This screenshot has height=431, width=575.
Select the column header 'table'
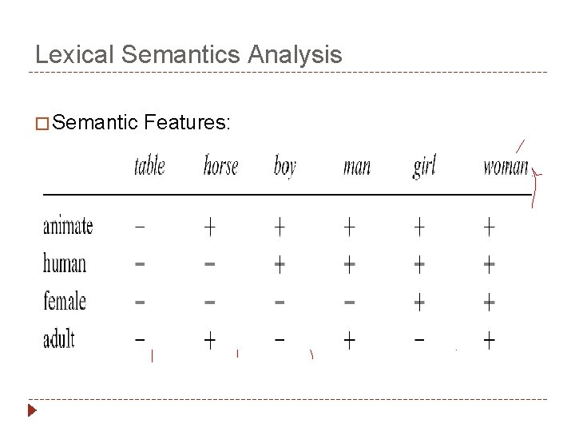point(149,166)
